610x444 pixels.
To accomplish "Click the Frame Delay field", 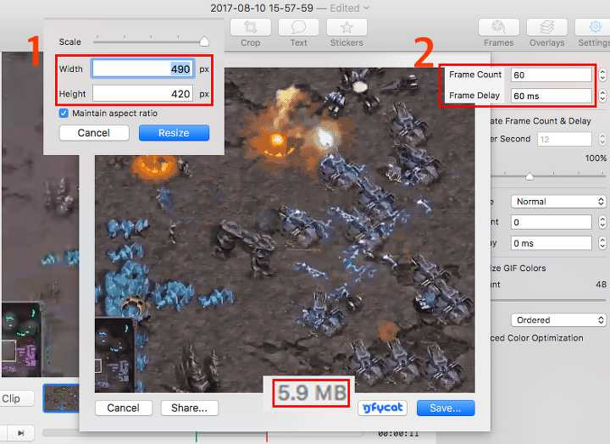I will [x=552, y=96].
